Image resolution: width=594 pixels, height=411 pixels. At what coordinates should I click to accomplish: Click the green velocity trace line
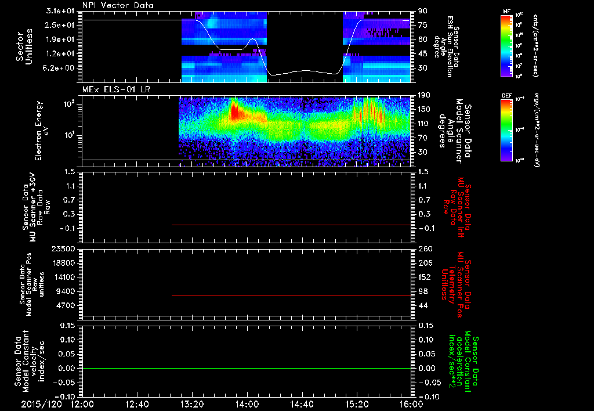247,368
